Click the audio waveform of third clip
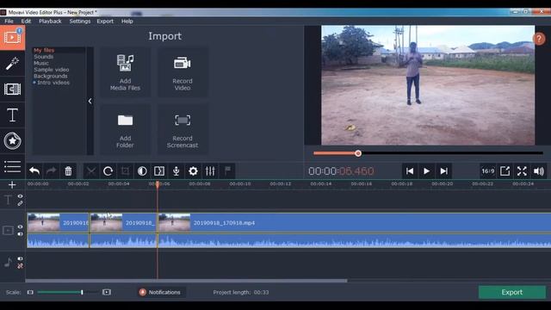The width and height of the screenshot is (551, 310). coord(354,241)
